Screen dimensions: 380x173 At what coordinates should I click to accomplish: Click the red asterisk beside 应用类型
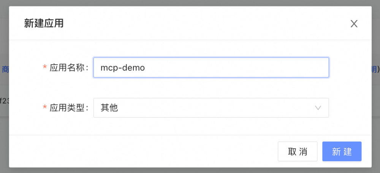point(44,108)
